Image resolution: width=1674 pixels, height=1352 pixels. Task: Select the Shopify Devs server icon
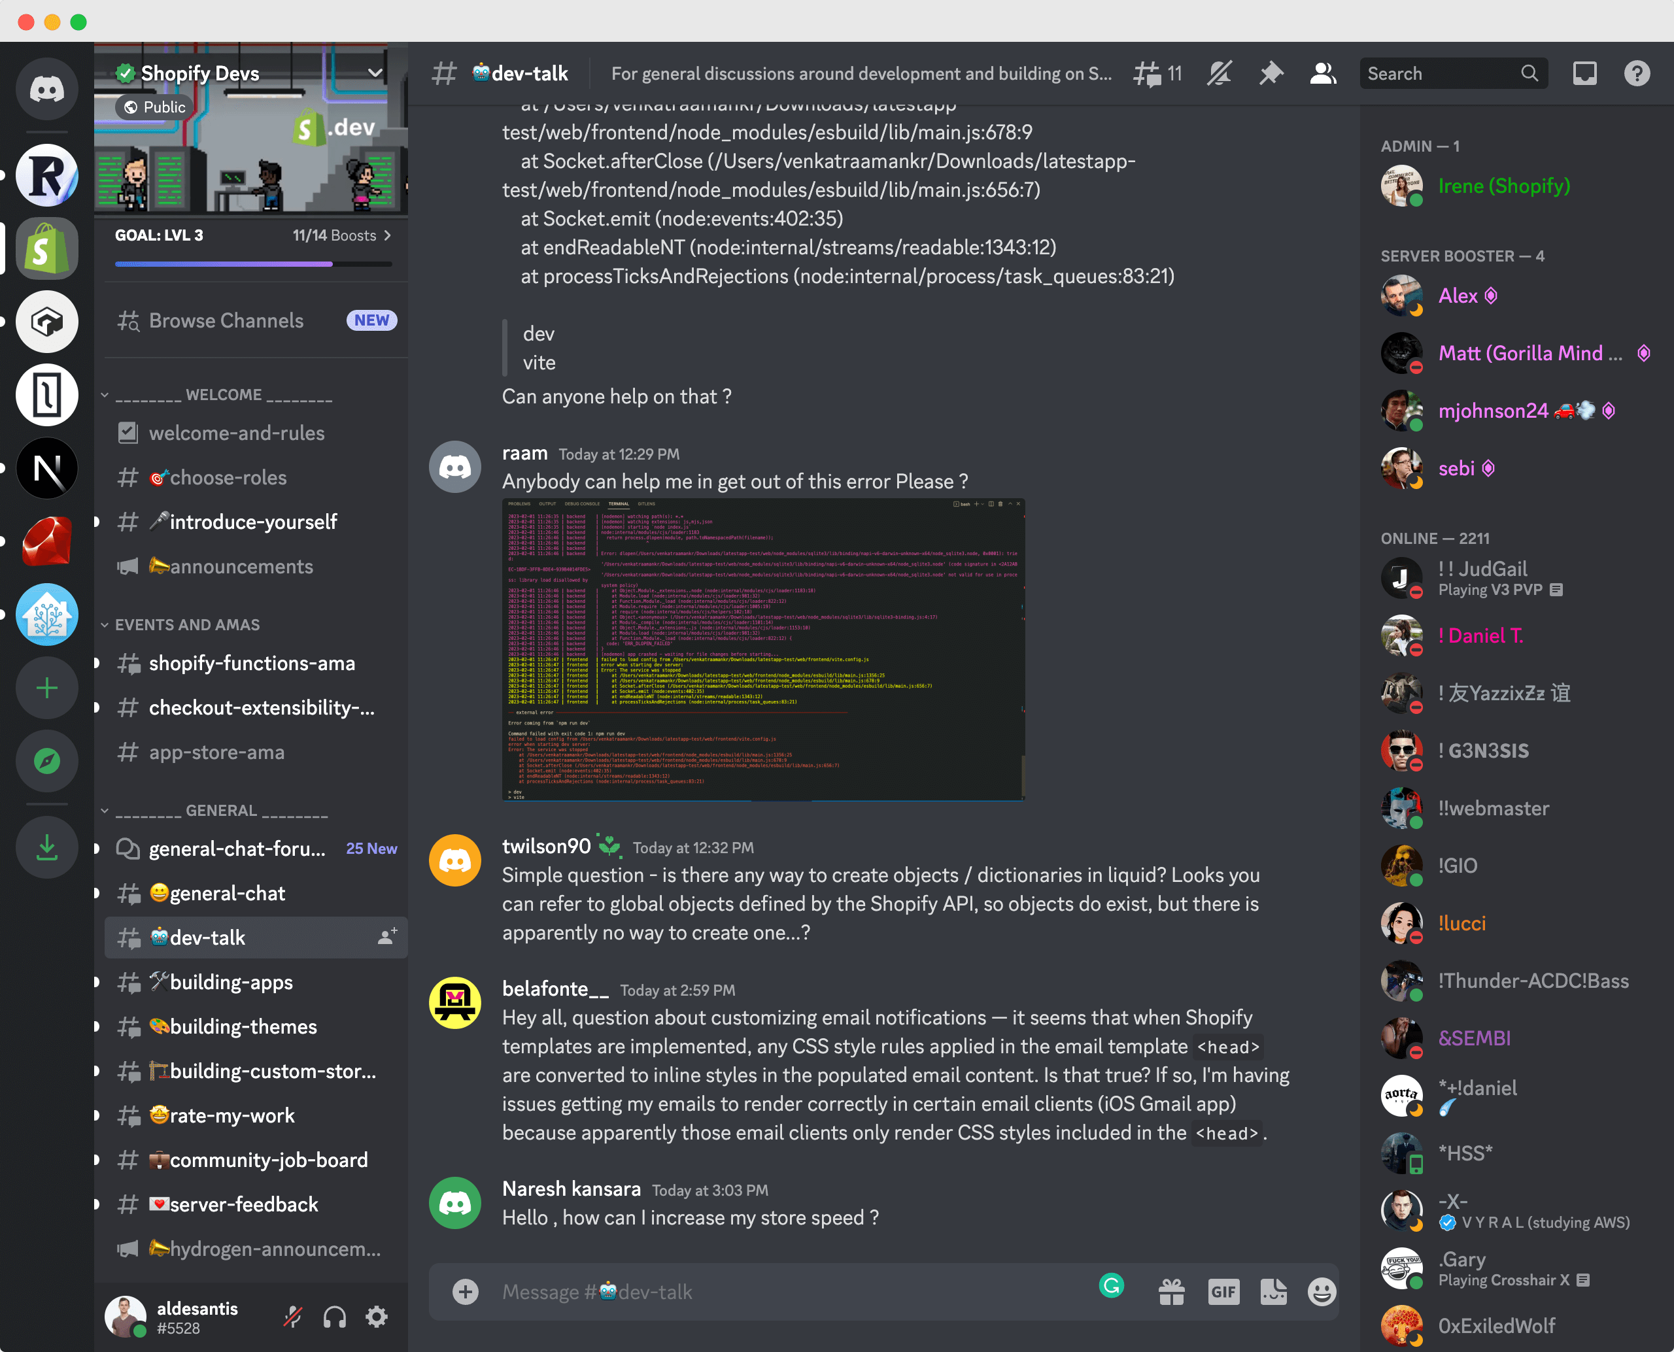[x=46, y=248]
